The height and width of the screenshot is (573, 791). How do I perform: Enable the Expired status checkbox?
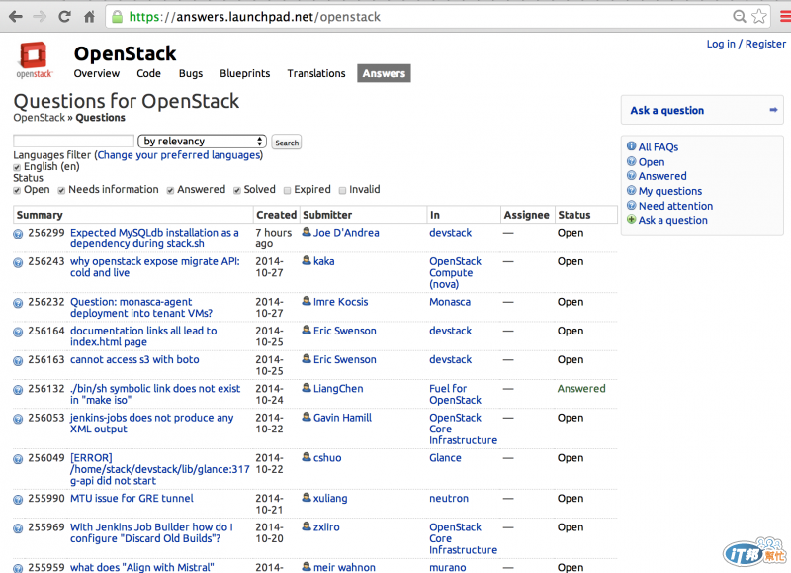(x=287, y=190)
